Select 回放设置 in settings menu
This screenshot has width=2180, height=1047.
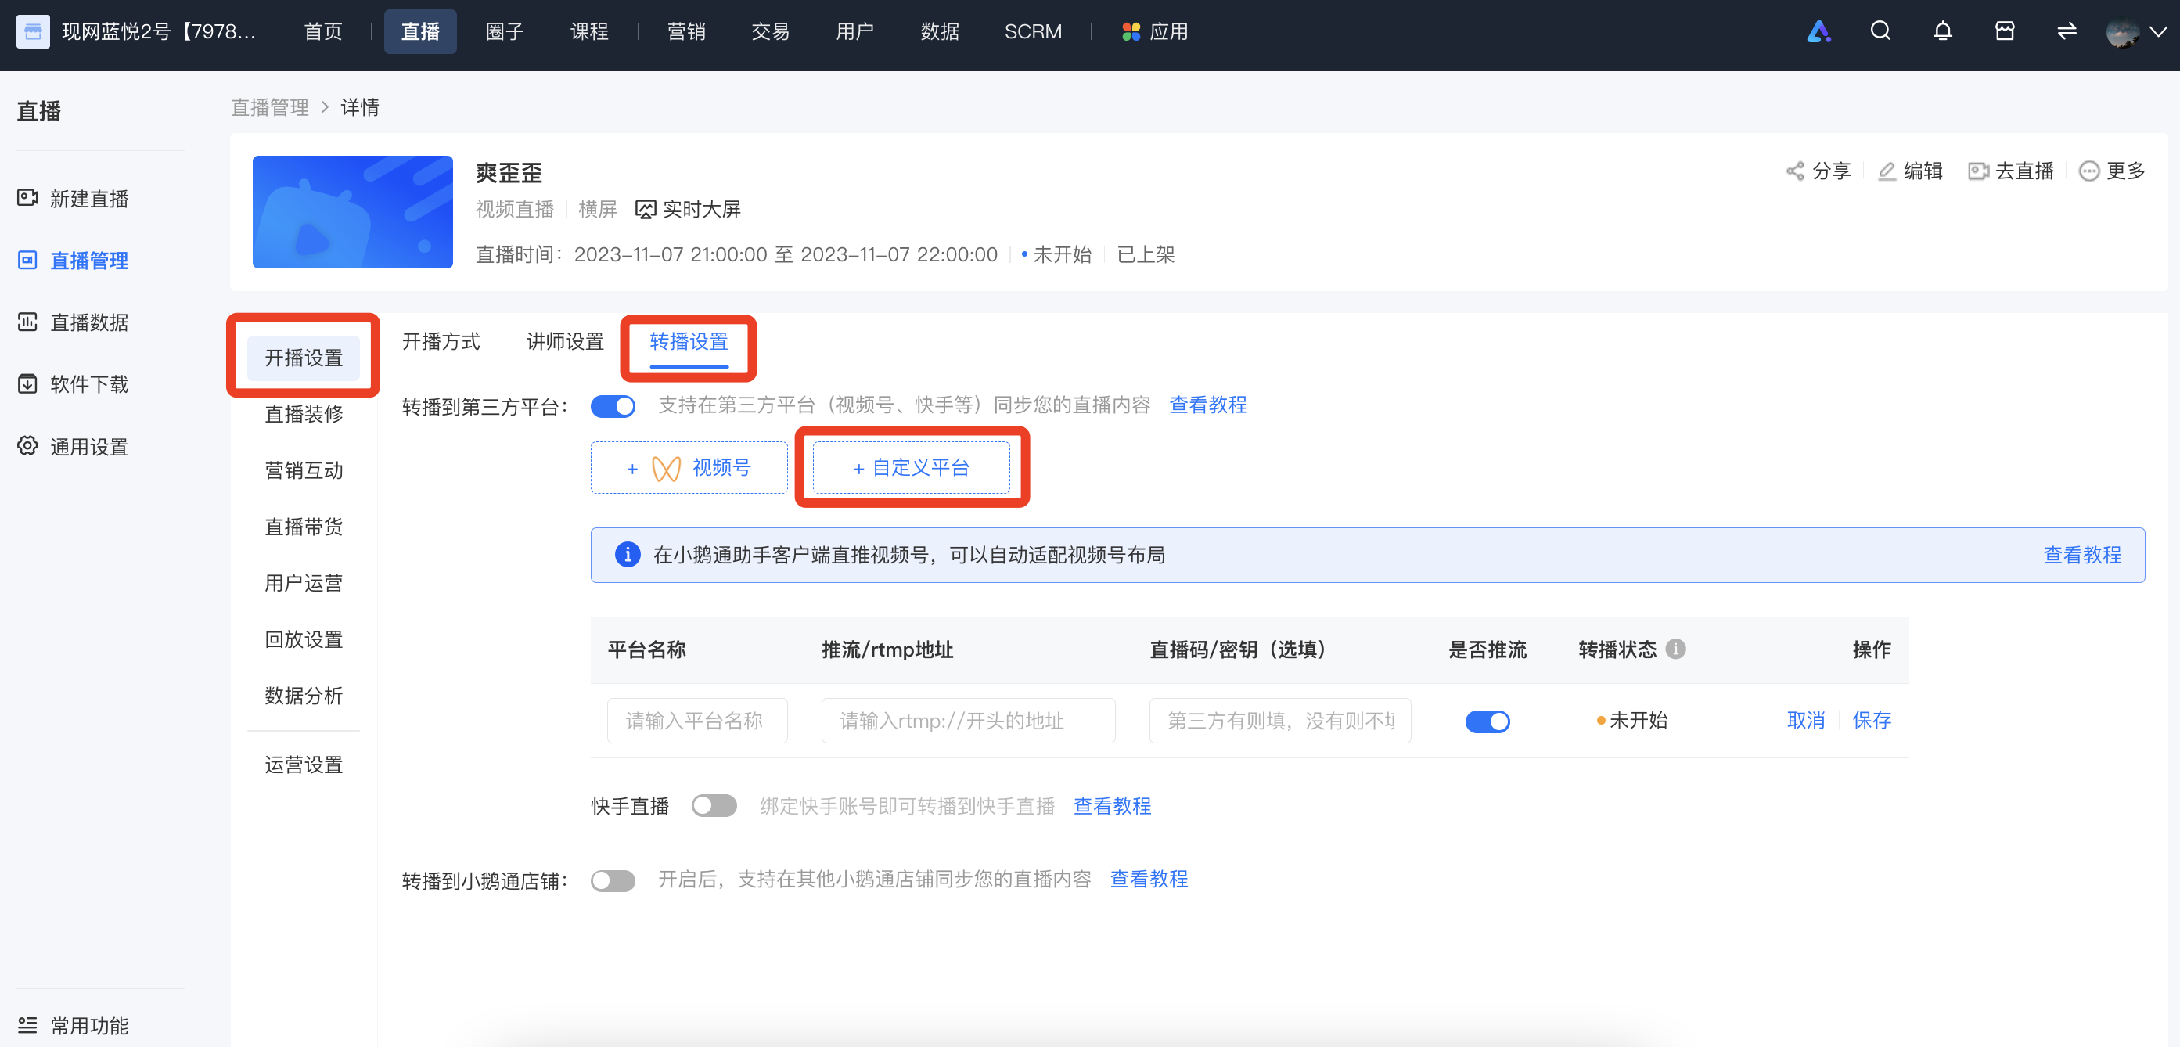coord(304,639)
